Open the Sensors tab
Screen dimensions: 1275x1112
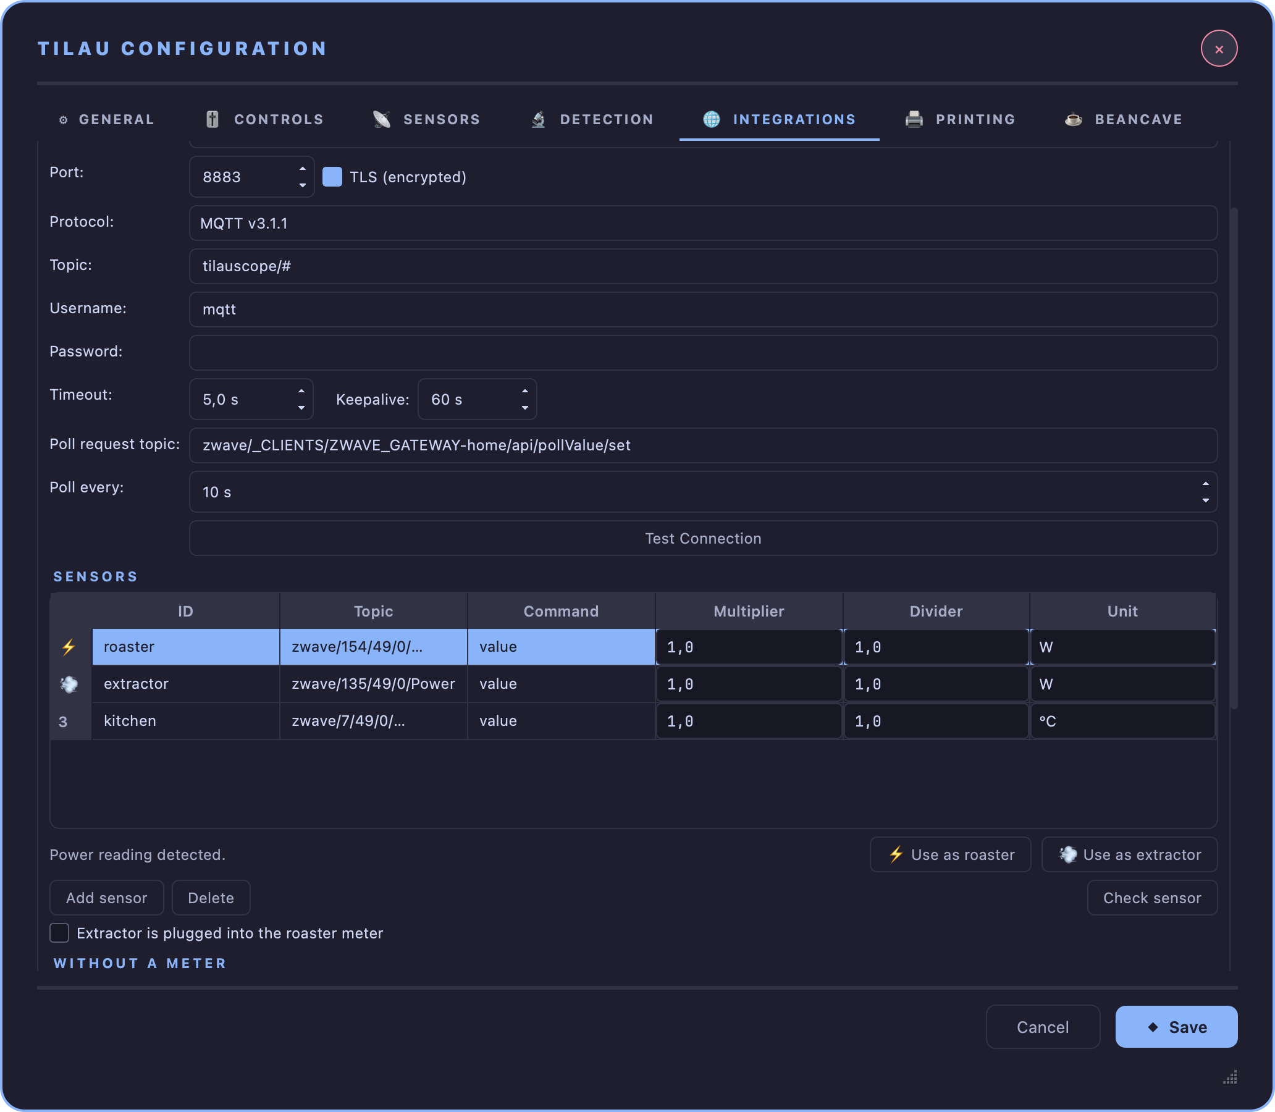426,119
